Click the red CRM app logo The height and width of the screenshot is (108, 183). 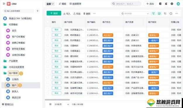(x=9, y=4)
